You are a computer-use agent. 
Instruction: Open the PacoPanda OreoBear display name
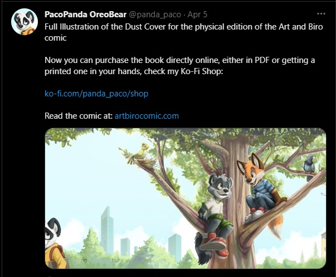tap(85, 14)
